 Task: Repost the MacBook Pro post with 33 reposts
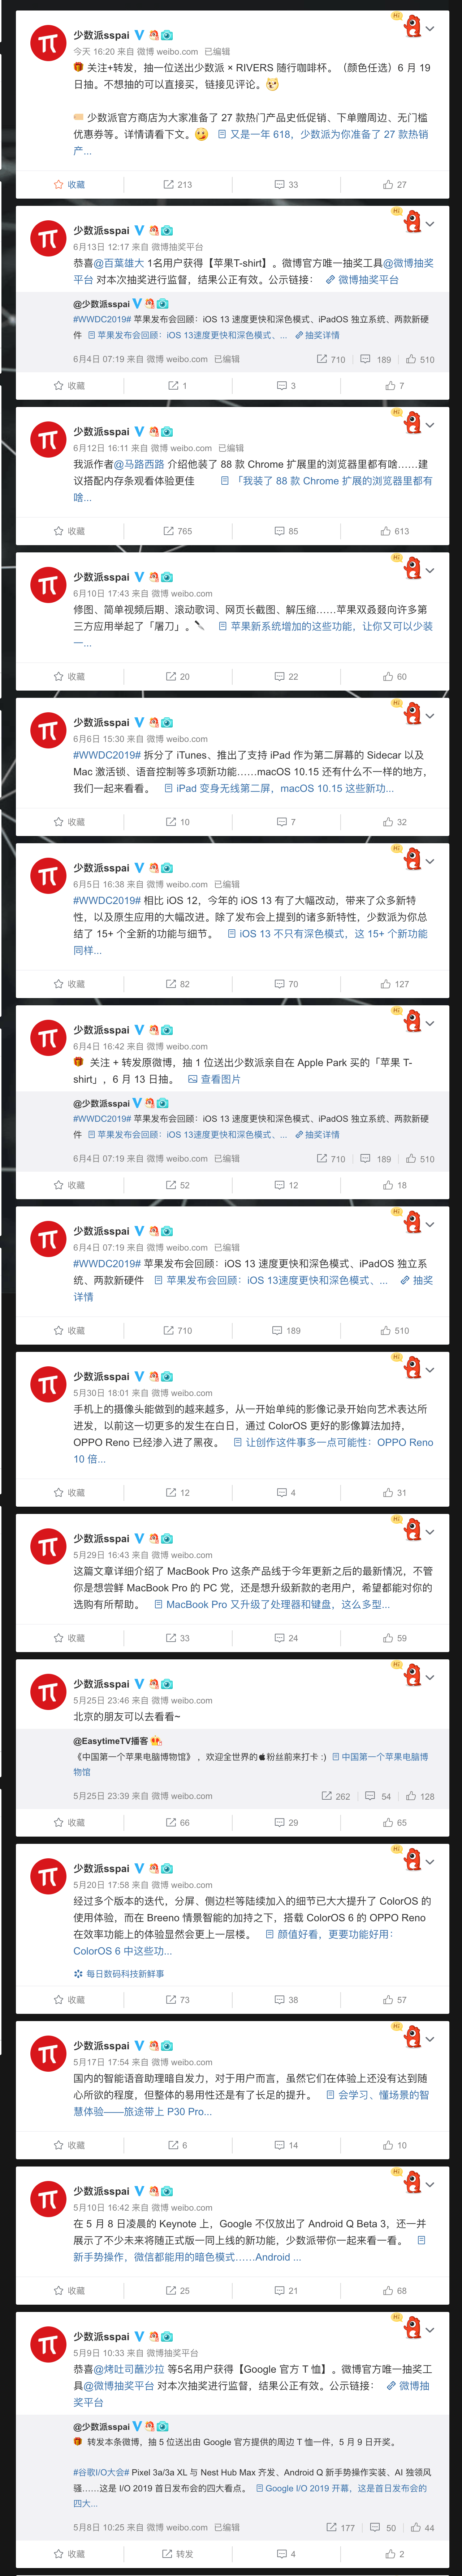click(178, 1638)
